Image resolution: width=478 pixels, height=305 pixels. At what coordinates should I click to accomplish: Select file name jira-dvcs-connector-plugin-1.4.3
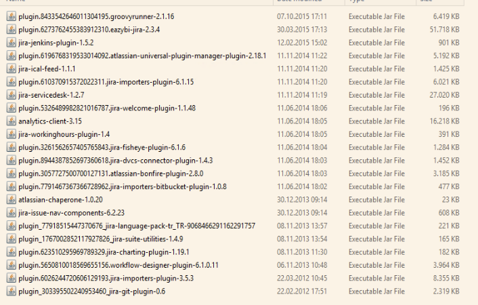(116, 161)
